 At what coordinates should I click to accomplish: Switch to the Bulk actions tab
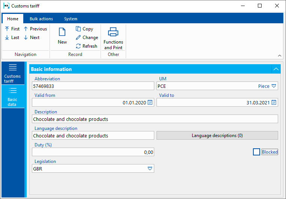coord(41,19)
